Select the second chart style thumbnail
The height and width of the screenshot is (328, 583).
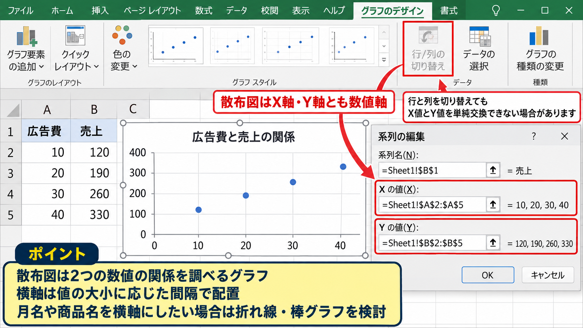[232, 45]
